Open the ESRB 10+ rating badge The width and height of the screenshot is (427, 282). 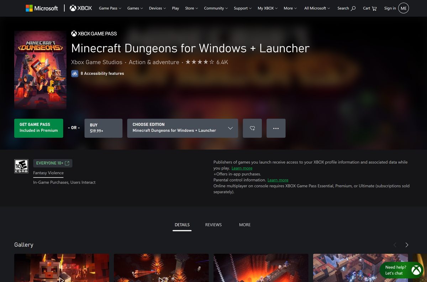[x=21, y=166]
